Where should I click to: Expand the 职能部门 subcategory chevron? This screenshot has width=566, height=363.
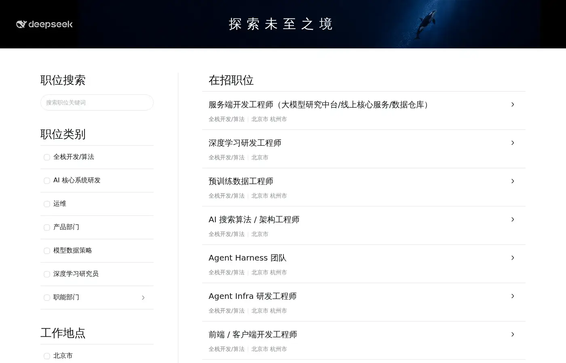pyautogui.click(x=143, y=298)
